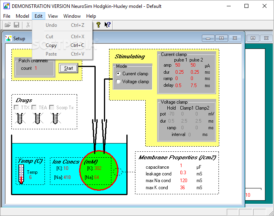
Task: Open the View menu
Action: pyautogui.click(x=53, y=16)
